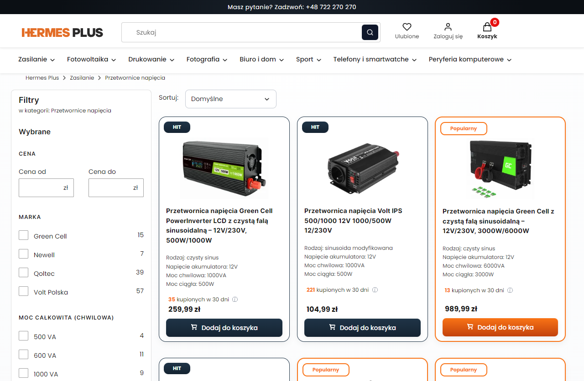Click the Cena od price field
This screenshot has height=381, width=584.
[46, 188]
